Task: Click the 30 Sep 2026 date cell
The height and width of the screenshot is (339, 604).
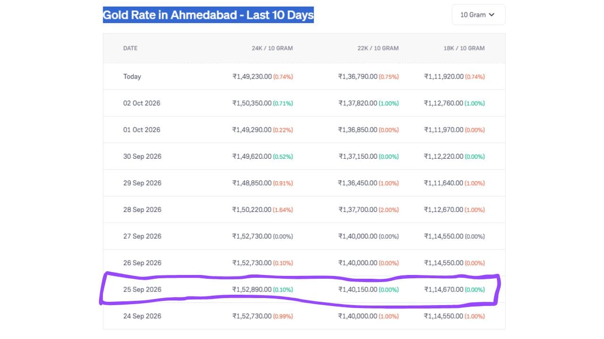Action: [x=142, y=156]
